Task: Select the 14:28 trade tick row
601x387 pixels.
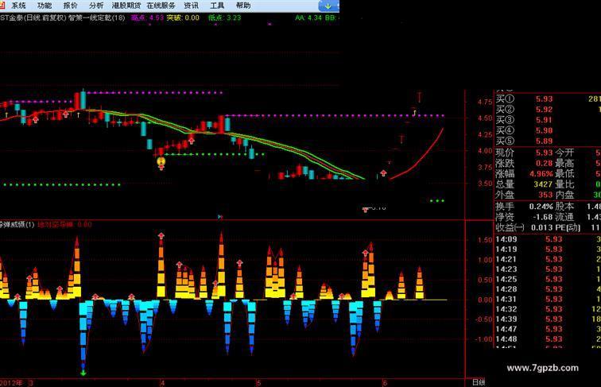Action: [548, 289]
